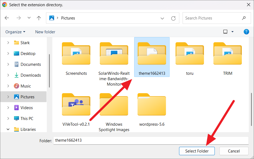
Task: Click the Search Pictures field
Action: tap(217, 18)
